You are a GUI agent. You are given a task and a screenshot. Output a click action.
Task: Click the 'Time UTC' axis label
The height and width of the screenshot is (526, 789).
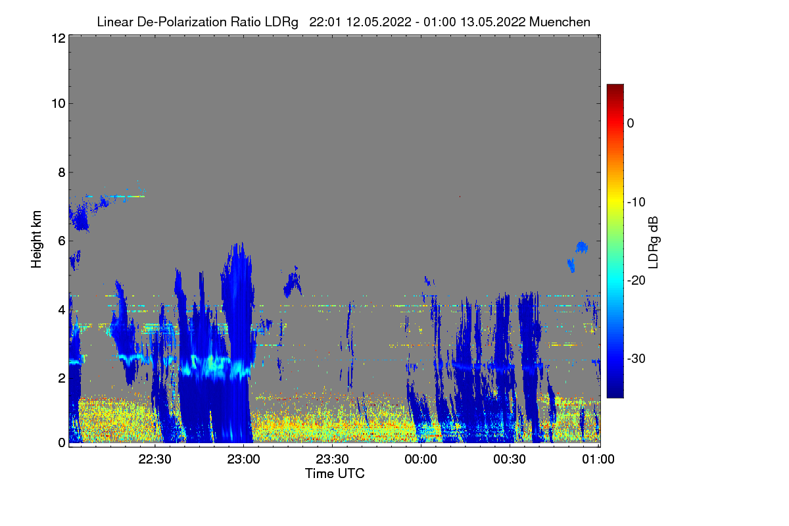coord(335,473)
